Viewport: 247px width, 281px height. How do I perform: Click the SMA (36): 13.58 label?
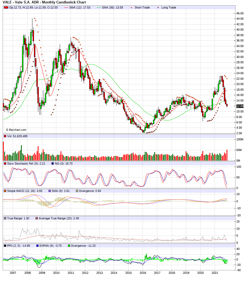(x=112, y=7)
